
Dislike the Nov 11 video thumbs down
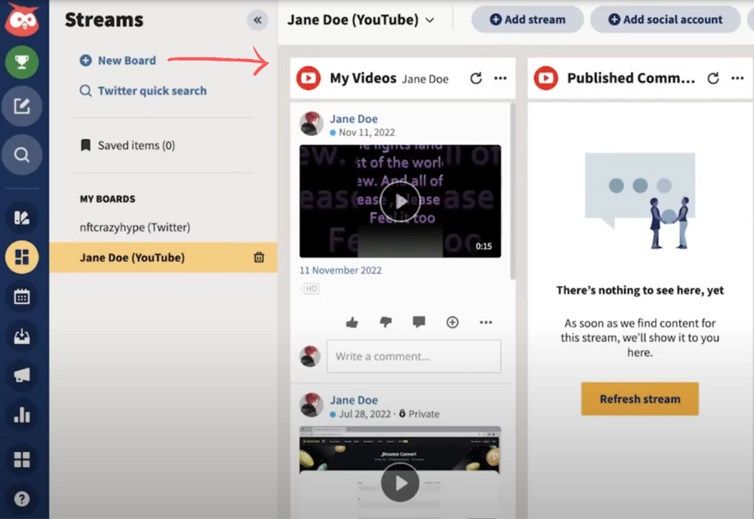386,322
